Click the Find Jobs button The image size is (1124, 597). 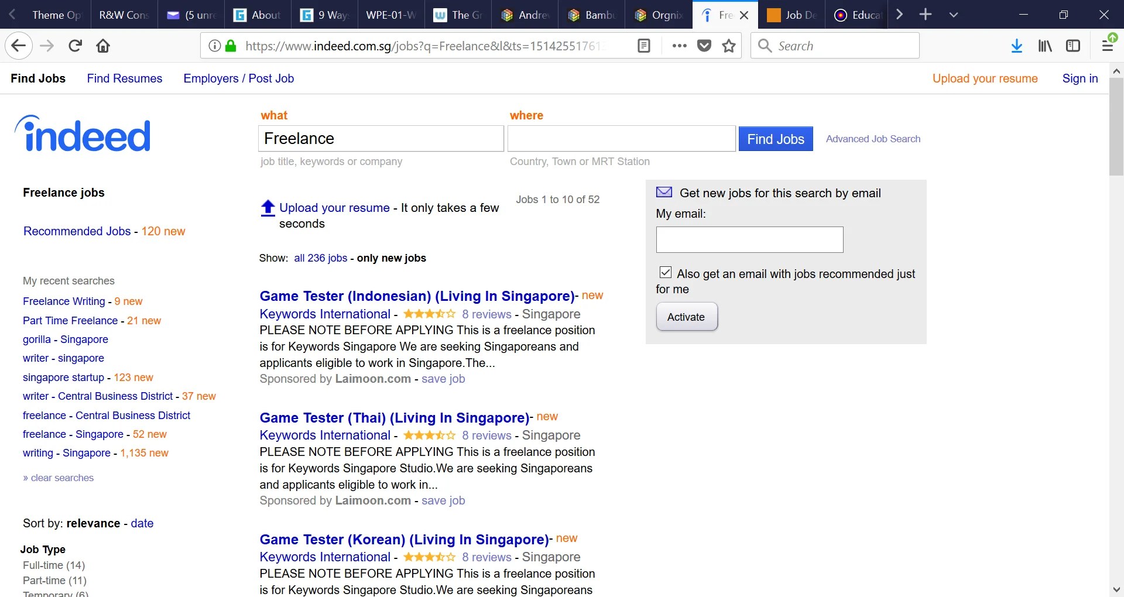[776, 139]
